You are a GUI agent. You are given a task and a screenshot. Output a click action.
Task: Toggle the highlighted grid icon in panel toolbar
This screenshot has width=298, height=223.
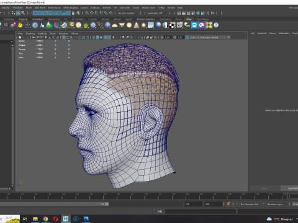click(64, 37)
